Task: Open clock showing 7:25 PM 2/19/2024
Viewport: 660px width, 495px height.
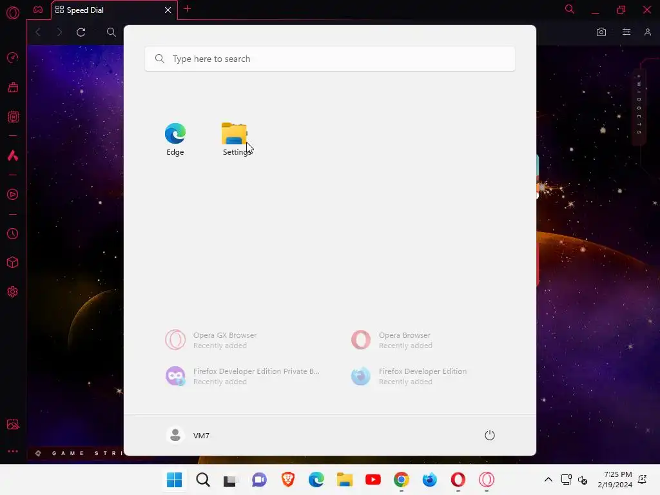Action: pyautogui.click(x=615, y=480)
